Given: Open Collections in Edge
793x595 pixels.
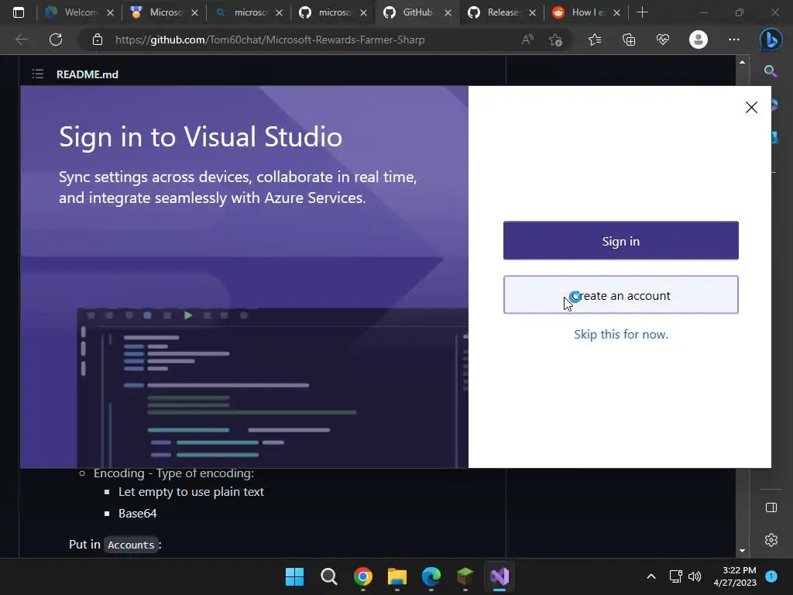Looking at the screenshot, I should 629,40.
